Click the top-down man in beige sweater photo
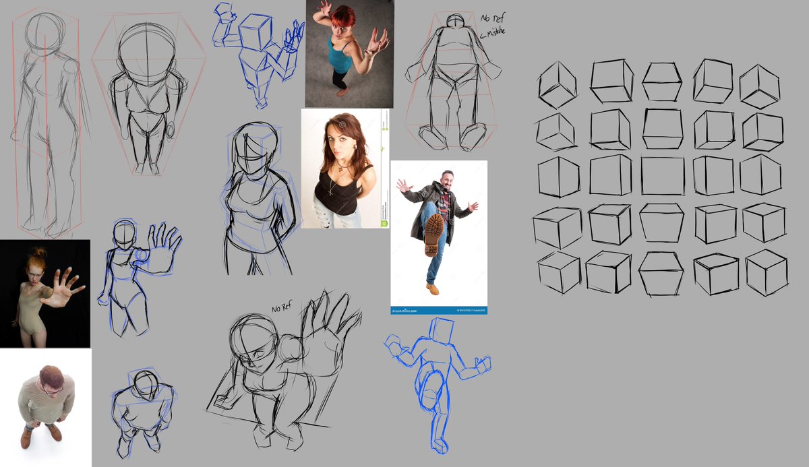This screenshot has height=467, width=809. pyautogui.click(x=45, y=407)
